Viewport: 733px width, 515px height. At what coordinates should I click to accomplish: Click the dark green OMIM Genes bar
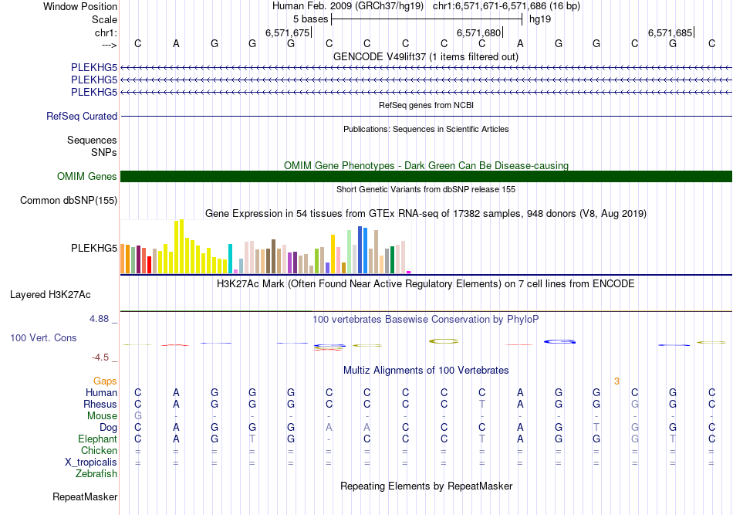click(x=426, y=176)
